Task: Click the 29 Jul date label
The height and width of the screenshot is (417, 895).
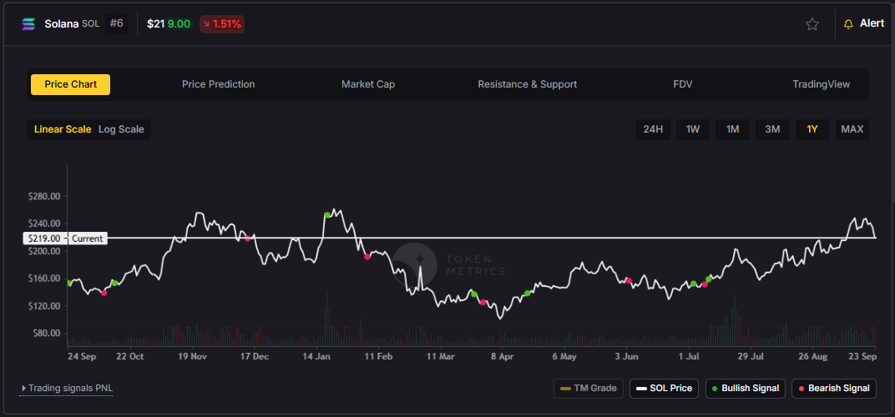Action: coord(751,356)
